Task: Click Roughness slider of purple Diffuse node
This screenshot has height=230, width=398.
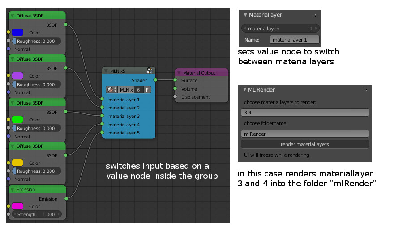Action: (x=37, y=84)
